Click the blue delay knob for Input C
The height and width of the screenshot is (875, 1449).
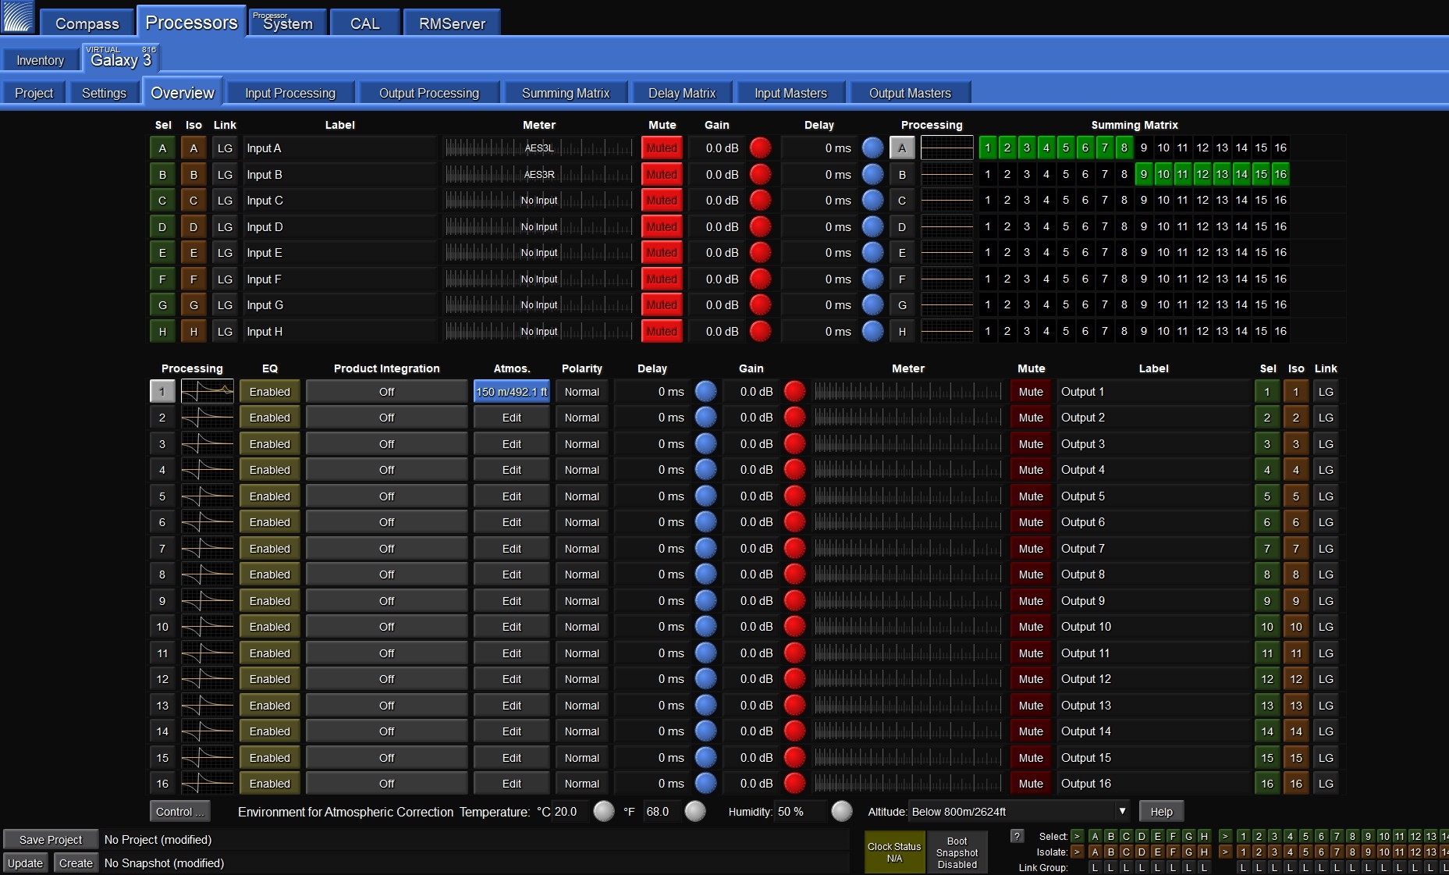[872, 201]
